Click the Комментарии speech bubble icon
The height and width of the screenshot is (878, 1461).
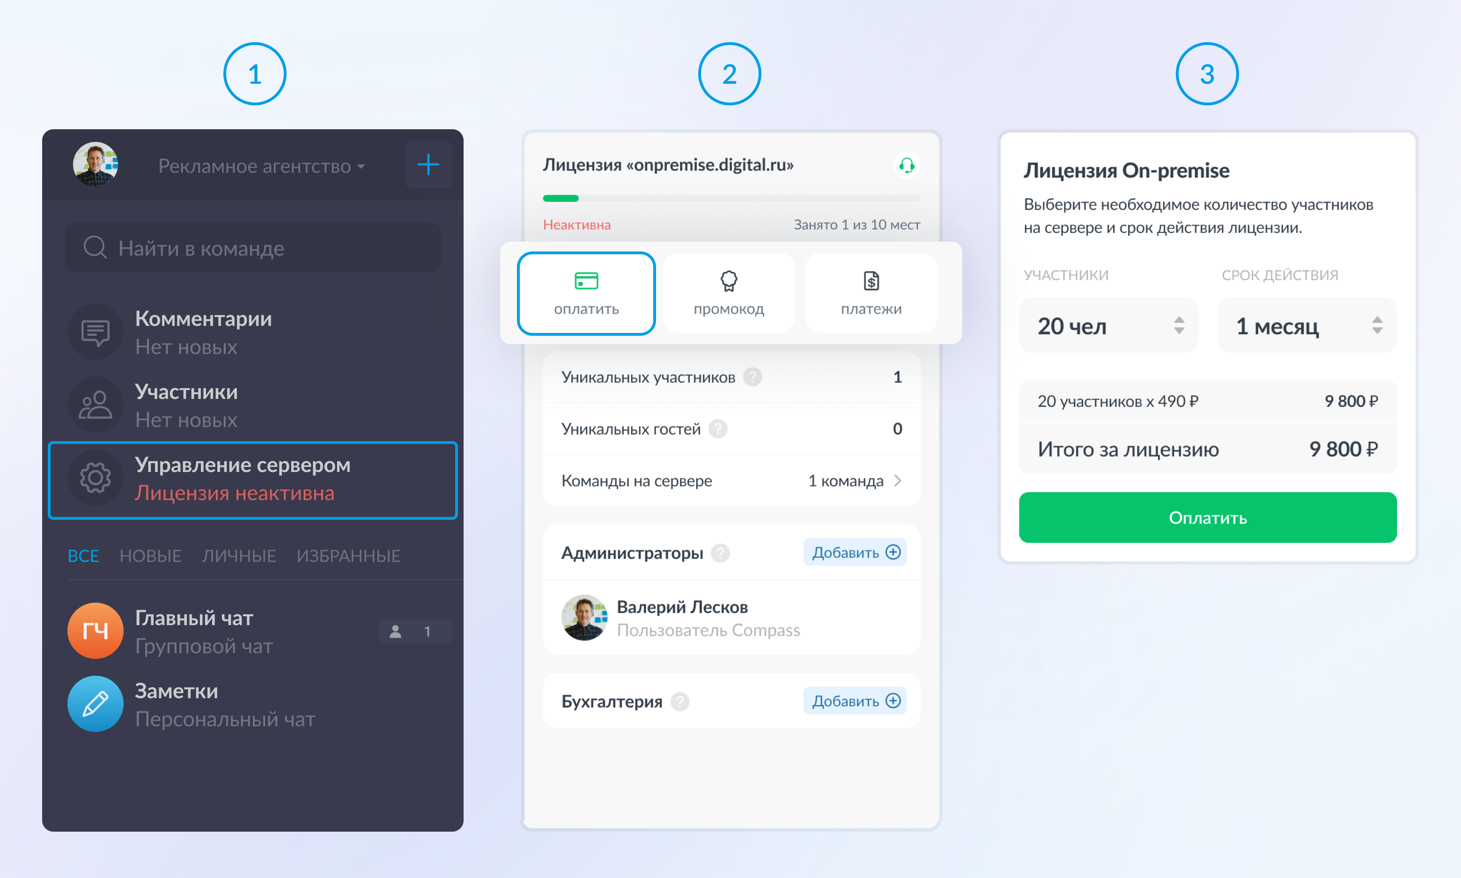click(x=95, y=332)
